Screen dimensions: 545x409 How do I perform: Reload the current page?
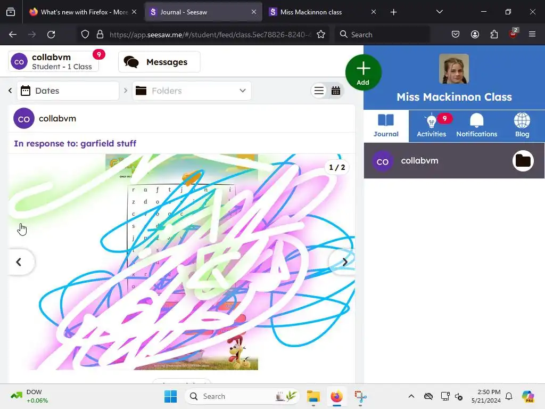pos(51,35)
